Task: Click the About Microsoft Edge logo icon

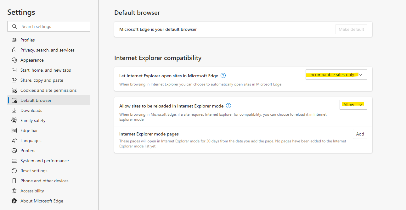Action: [x=14, y=201]
